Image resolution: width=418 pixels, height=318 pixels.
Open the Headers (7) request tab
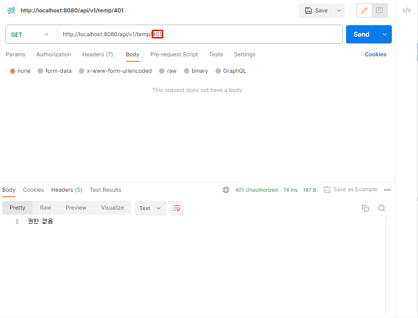(98, 54)
